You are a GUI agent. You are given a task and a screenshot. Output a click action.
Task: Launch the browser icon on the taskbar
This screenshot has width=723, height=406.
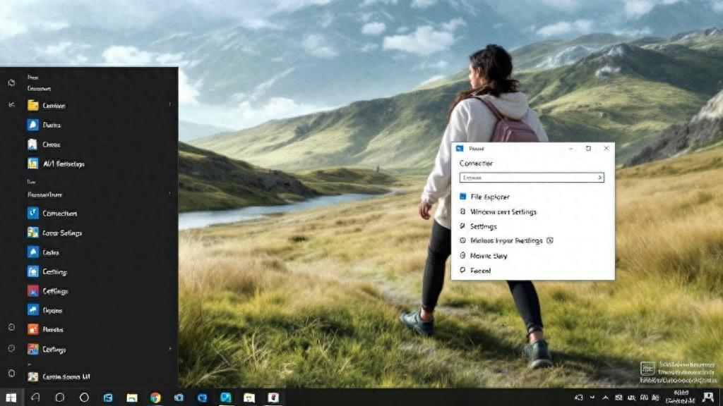(x=157, y=398)
